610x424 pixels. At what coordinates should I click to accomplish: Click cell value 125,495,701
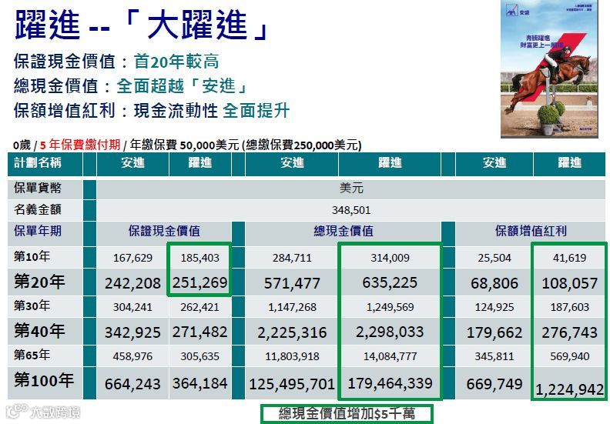[292, 384]
